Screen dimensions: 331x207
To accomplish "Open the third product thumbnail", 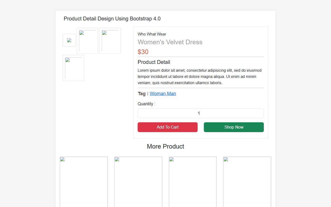I will (110, 41).
